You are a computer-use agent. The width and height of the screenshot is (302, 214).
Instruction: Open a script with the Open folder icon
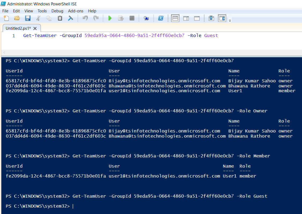click(x=17, y=18)
